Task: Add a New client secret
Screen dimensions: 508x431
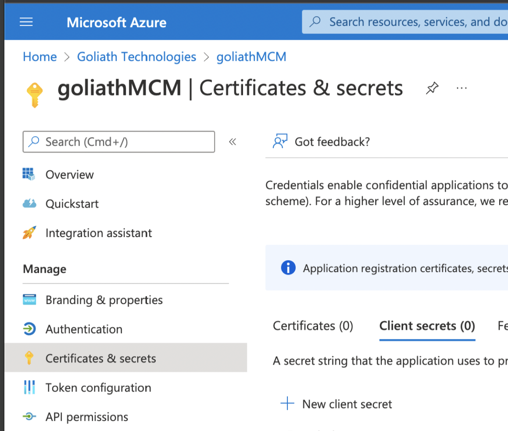Action: 347,404
